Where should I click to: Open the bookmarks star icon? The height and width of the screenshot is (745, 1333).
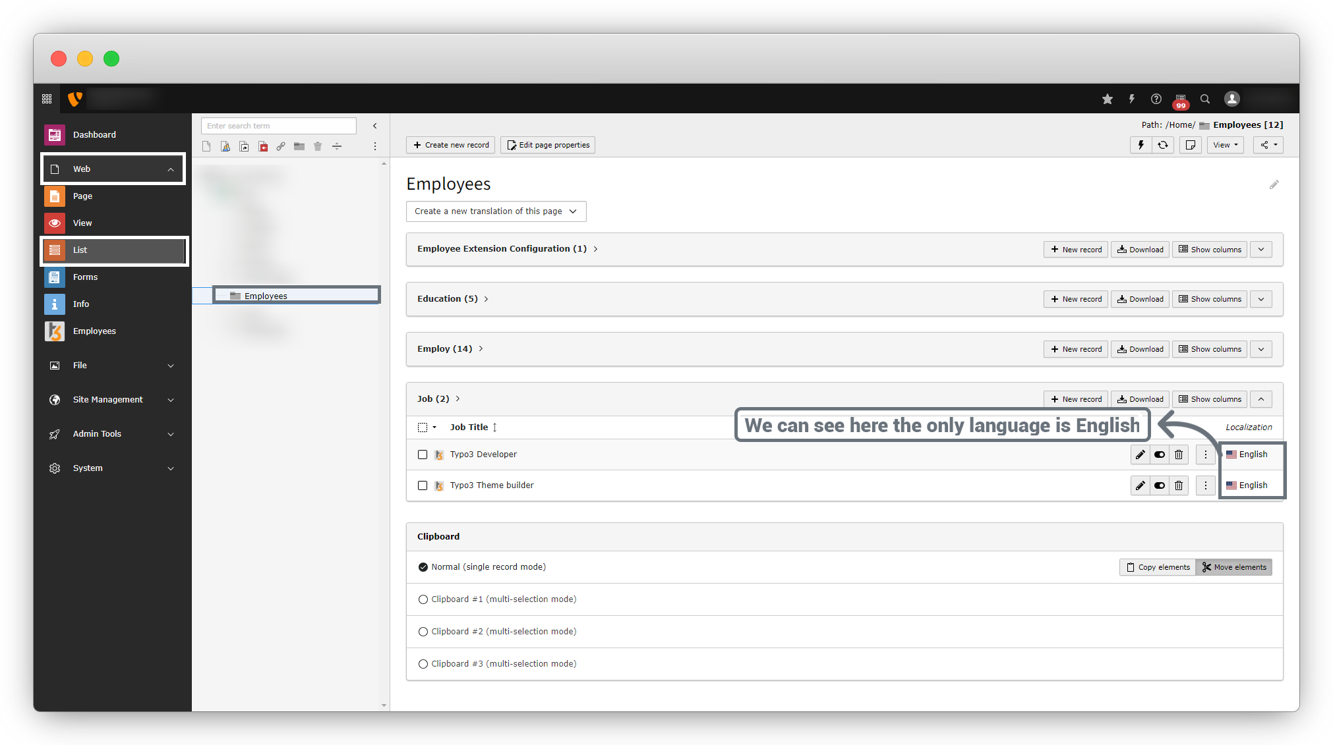[1108, 99]
